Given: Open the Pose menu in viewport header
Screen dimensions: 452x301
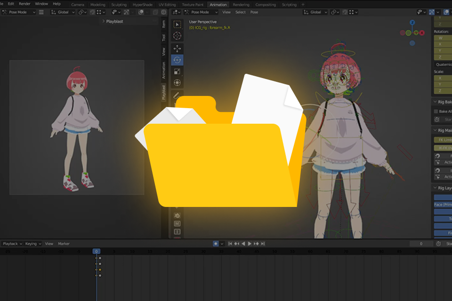Looking at the screenshot, I should [x=254, y=12].
